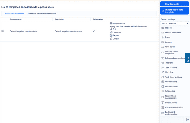The height and width of the screenshot is (123, 190).
Task: Select Dashboard customisation menu label
Action: tap(171, 113)
